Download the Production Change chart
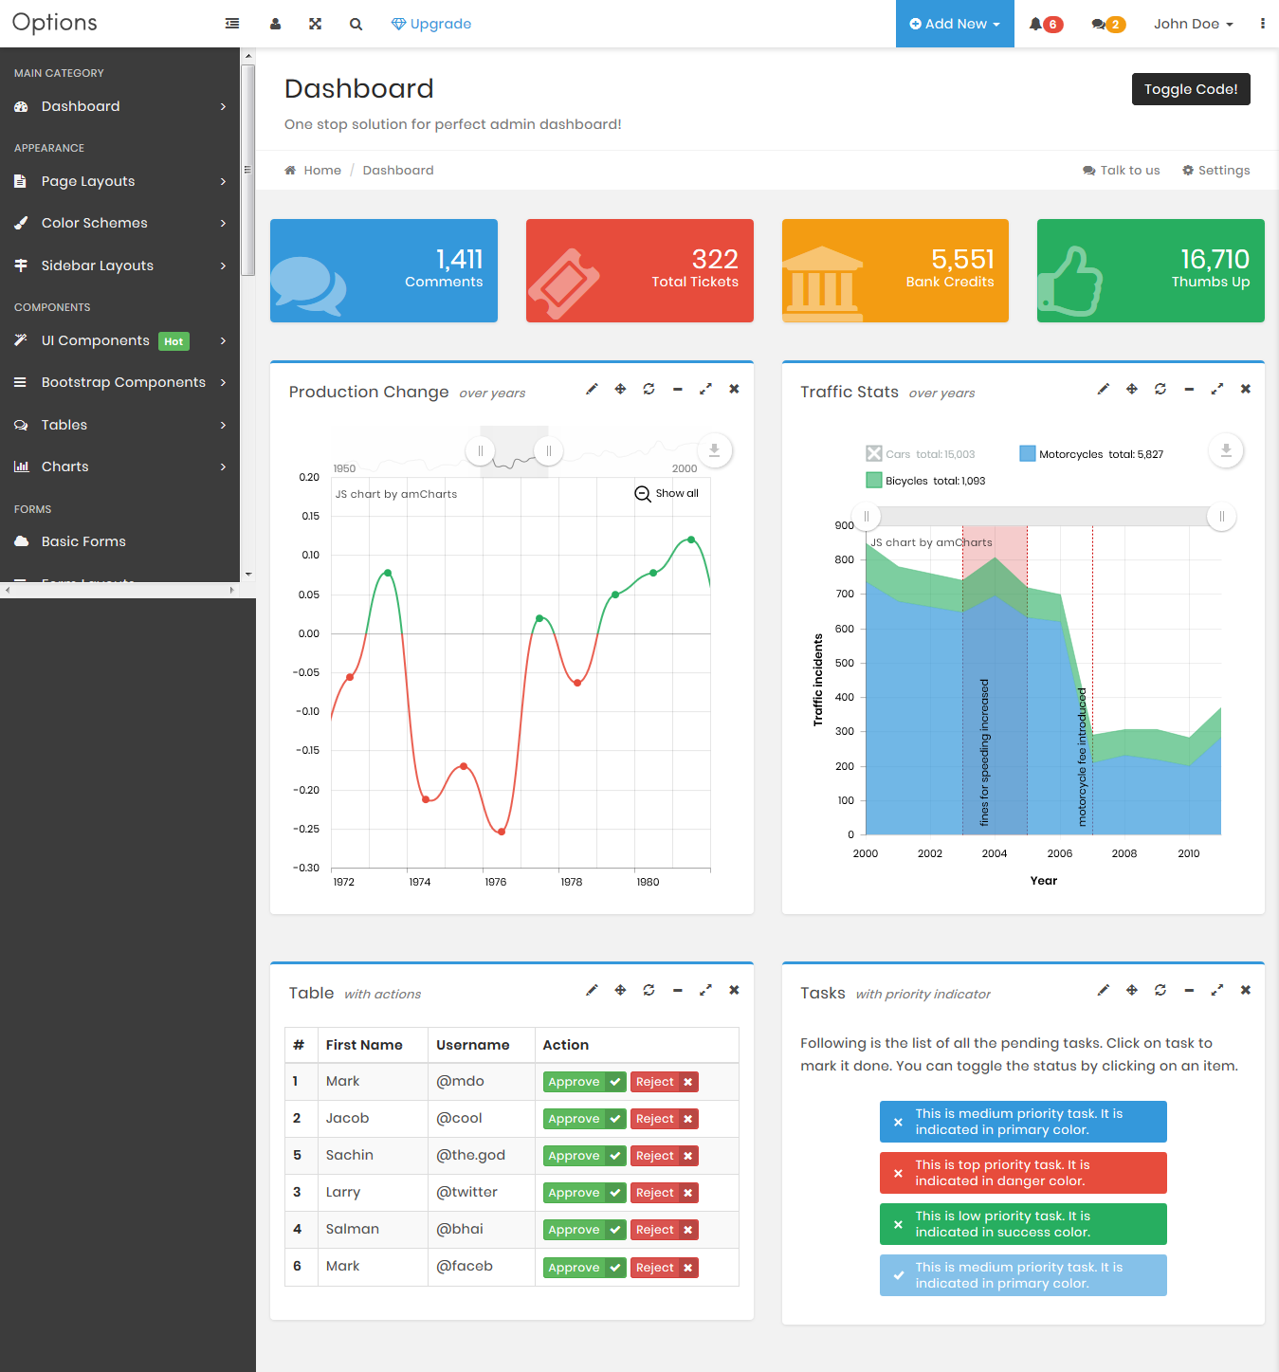The width and height of the screenshot is (1279, 1372). click(715, 450)
